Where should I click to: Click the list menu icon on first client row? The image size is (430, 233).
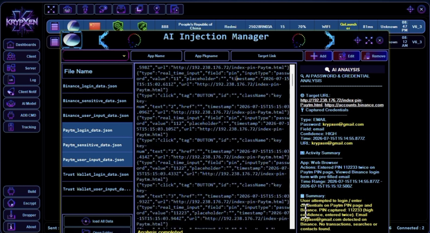coord(55,27)
